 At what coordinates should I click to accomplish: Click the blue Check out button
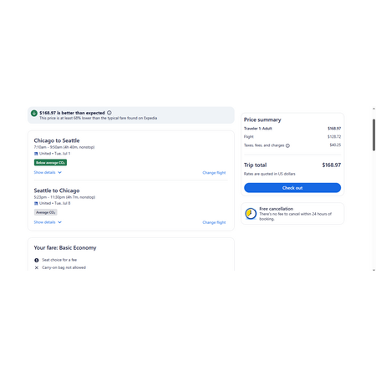(292, 188)
